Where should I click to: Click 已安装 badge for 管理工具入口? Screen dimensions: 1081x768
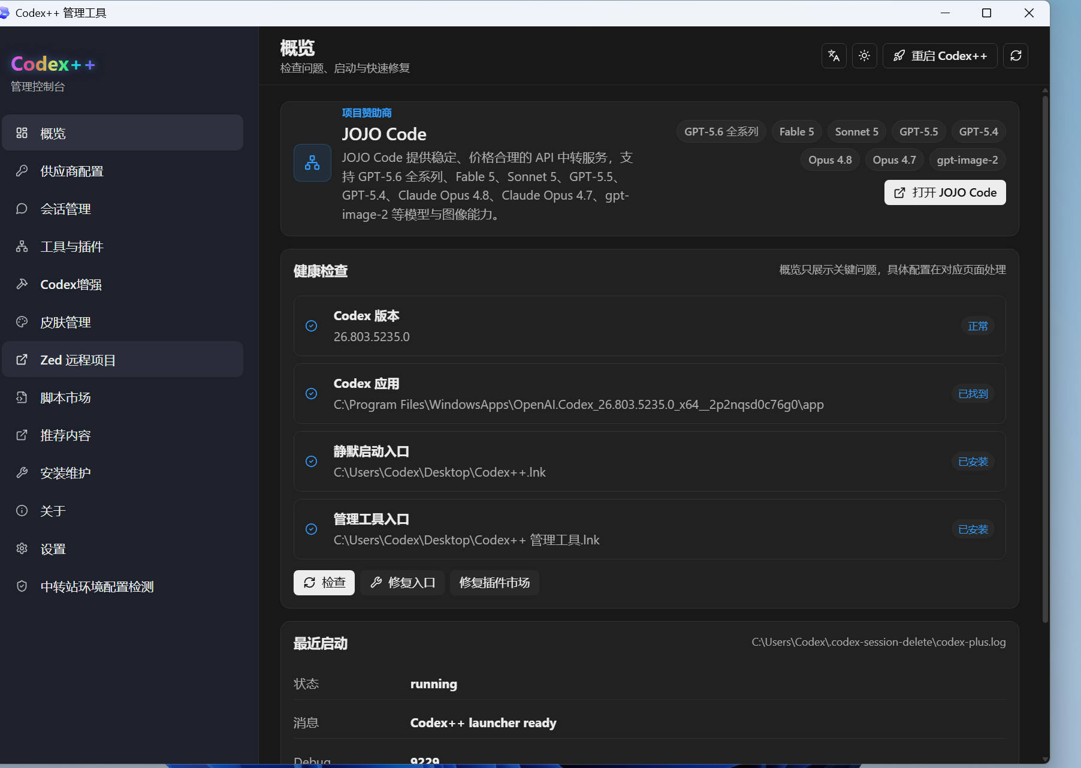tap(973, 529)
